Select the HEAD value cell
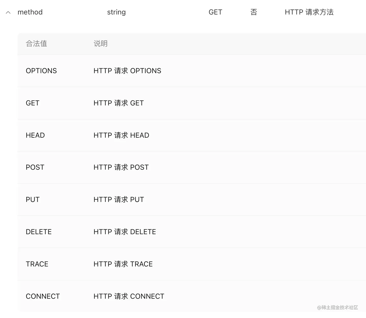Viewport: 366px width, 318px height. (35, 135)
